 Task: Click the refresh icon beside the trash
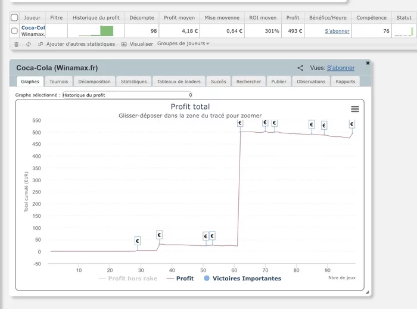29,44
